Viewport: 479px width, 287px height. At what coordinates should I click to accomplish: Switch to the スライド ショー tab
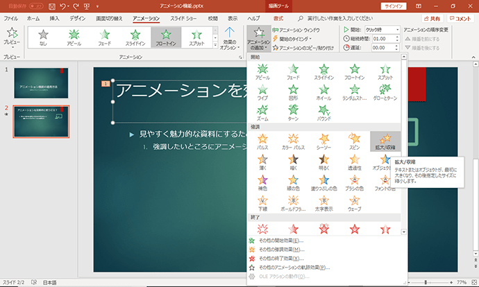(183, 19)
